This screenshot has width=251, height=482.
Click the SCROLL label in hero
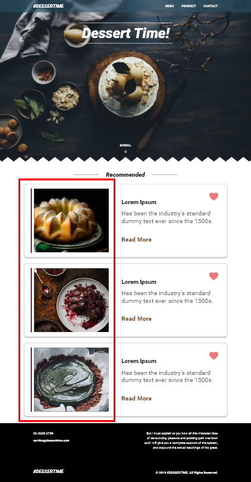pos(125,145)
